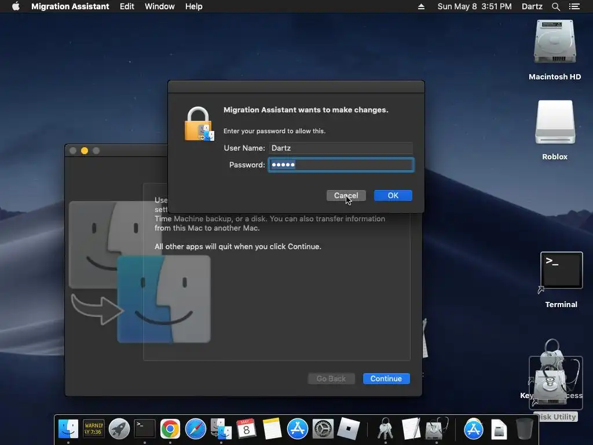Open Calendar from the Dock
The image size is (593, 445).
(246, 429)
